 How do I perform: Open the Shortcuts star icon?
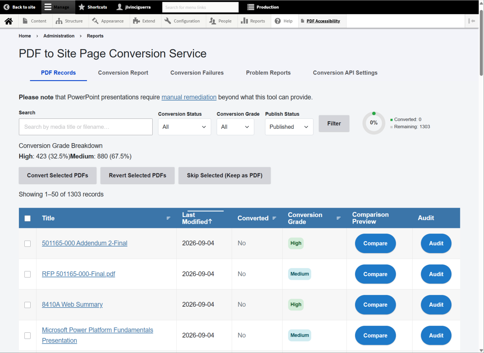[x=81, y=7]
